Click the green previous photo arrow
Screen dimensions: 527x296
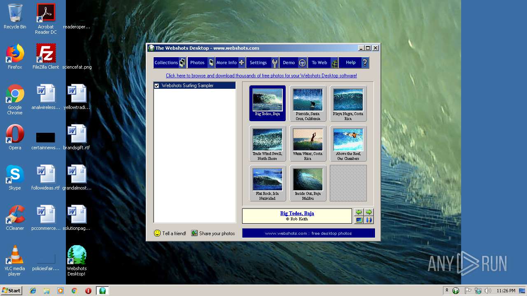point(359,212)
